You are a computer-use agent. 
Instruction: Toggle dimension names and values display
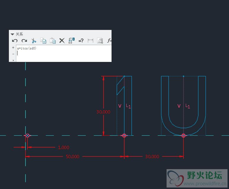point(71,41)
